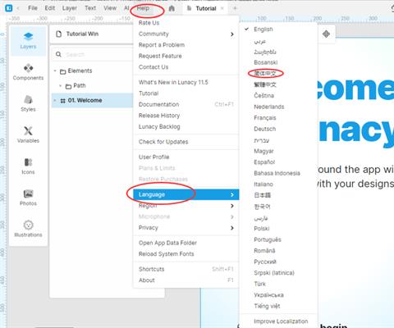Open Documentation from Help menu
Screen dimensions: 394x328
click(x=186, y=104)
